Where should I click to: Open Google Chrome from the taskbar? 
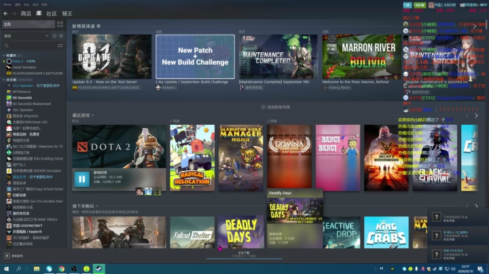61,269
